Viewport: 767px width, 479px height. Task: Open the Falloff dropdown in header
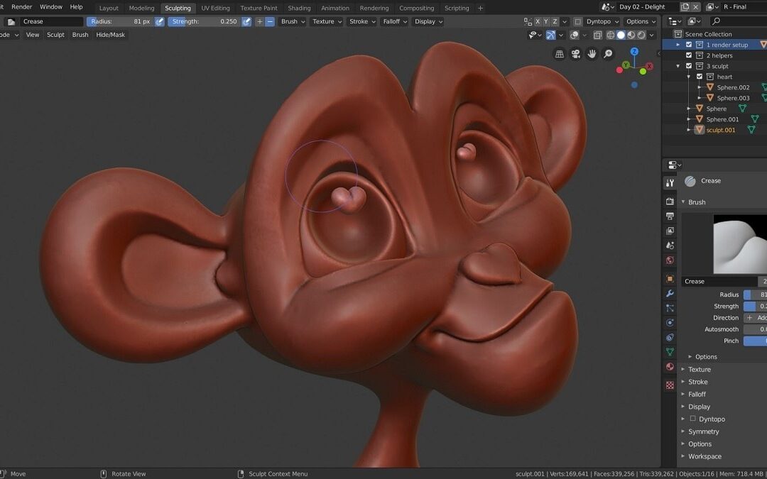[394, 21]
